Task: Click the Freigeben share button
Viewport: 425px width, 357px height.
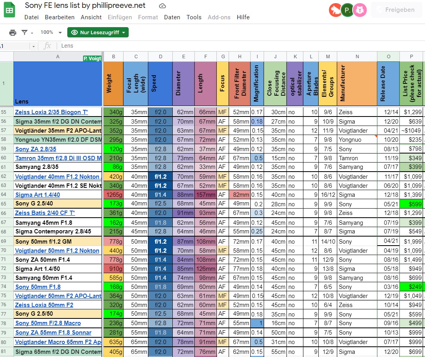Action: pos(396,10)
